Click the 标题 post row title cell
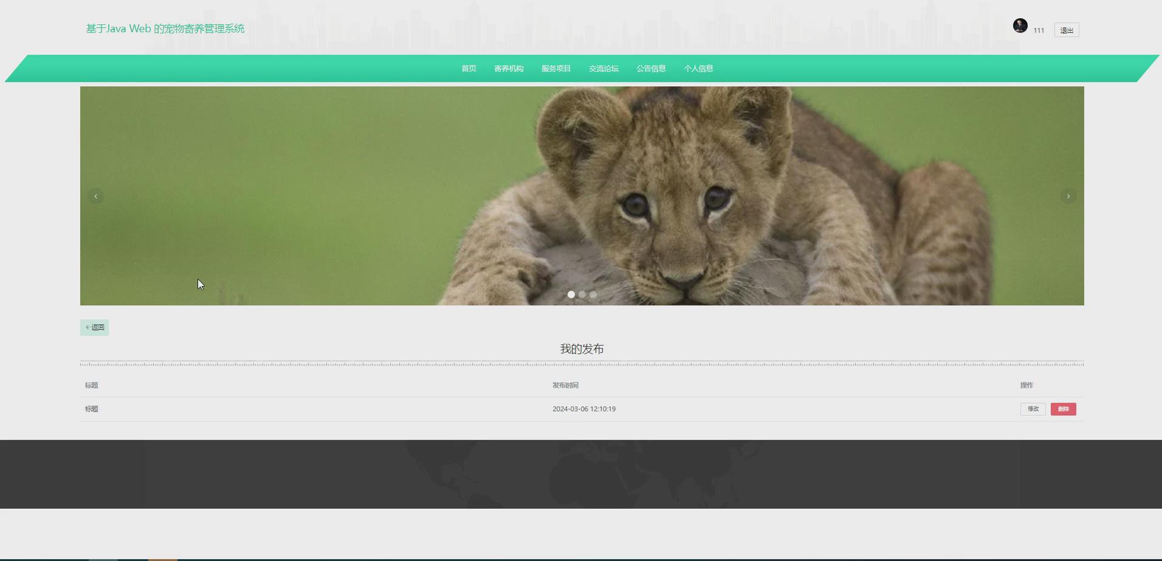 pyautogui.click(x=92, y=409)
